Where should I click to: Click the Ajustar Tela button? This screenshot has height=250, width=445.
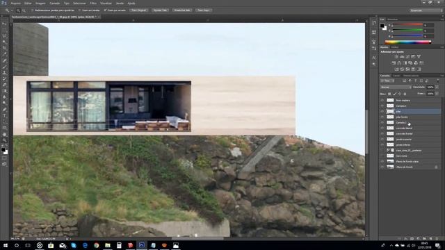[x=161, y=10]
